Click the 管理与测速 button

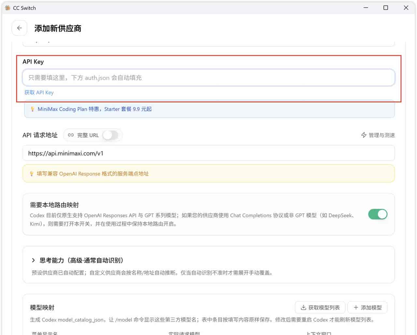coord(378,135)
